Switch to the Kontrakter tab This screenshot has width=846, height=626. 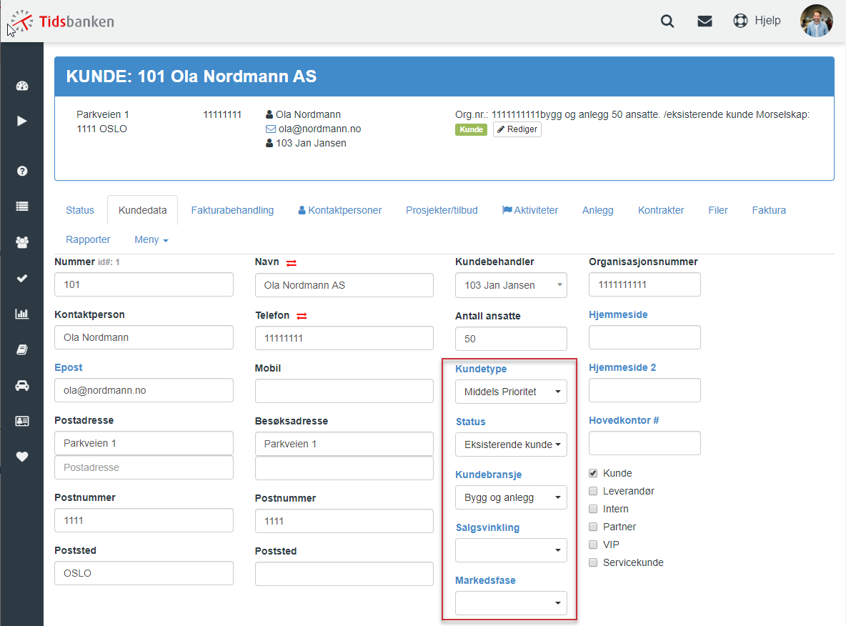[x=661, y=211]
